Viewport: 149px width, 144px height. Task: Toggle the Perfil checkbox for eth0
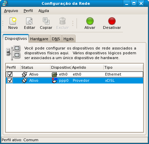10,74
